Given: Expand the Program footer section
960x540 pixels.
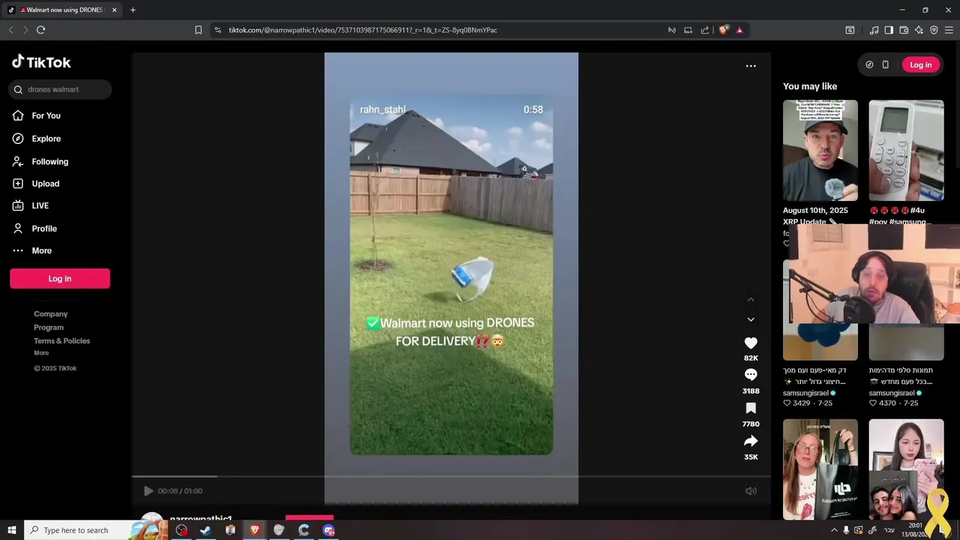Looking at the screenshot, I should click(x=48, y=328).
